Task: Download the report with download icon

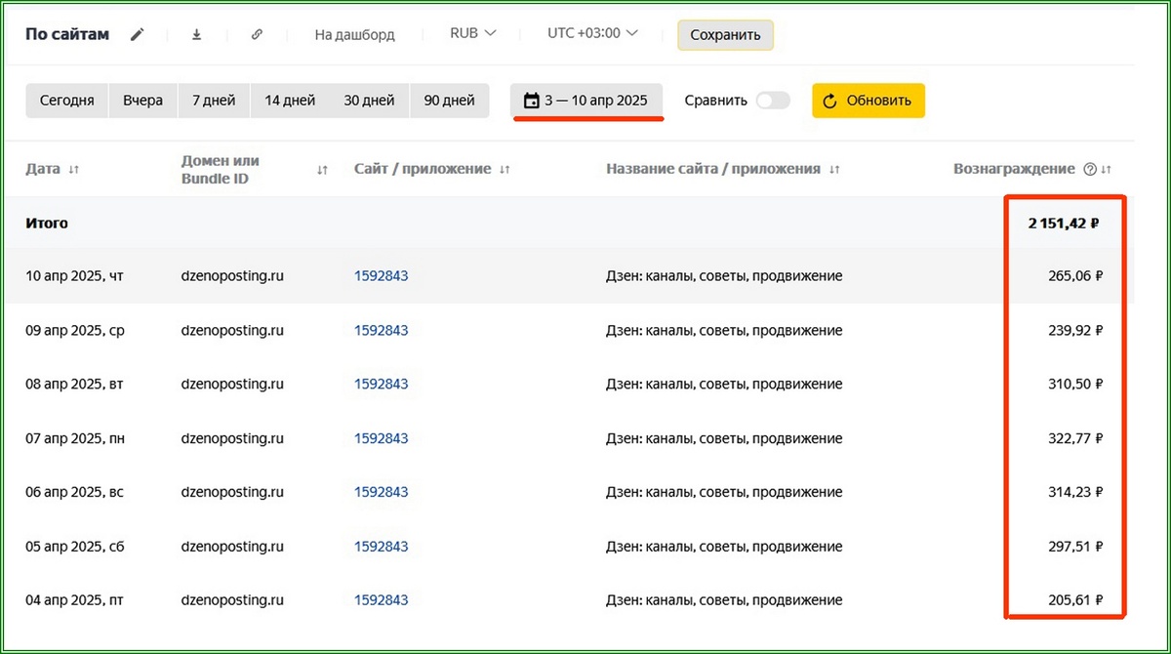Action: coord(196,34)
